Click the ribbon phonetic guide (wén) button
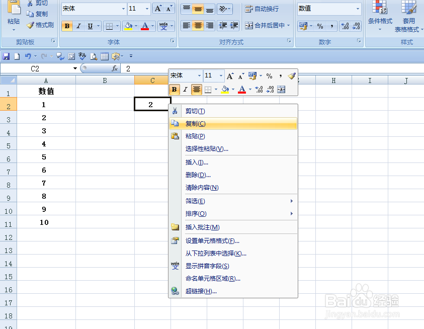The image size is (424, 329). pos(163,26)
